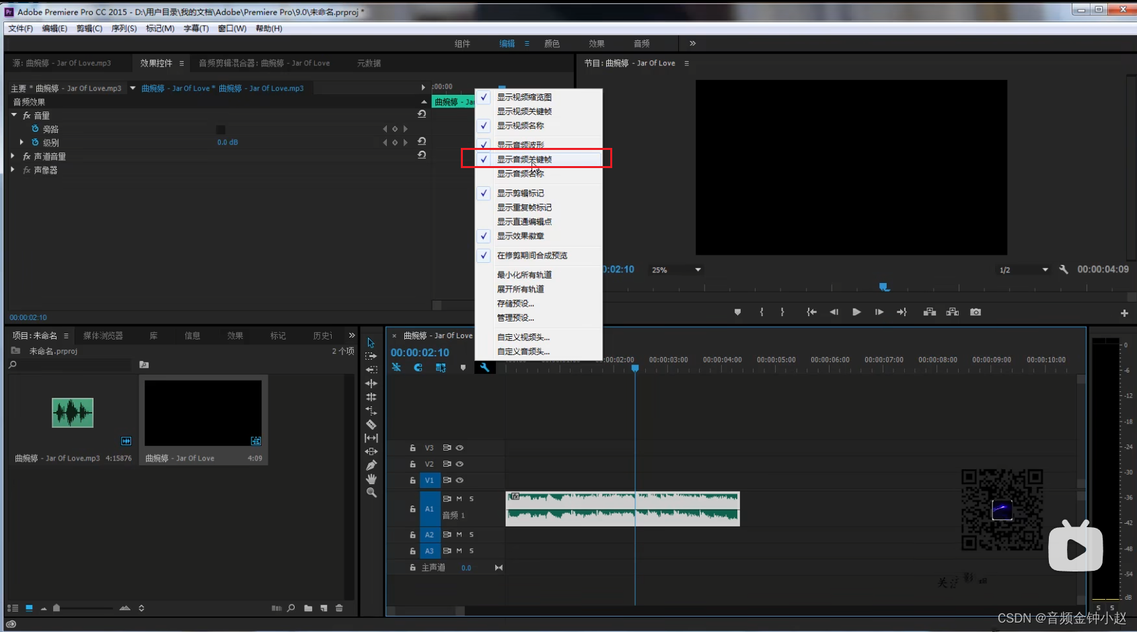Select the Zoom magnifier tool
Screen dimensions: 1137x632
(371, 493)
